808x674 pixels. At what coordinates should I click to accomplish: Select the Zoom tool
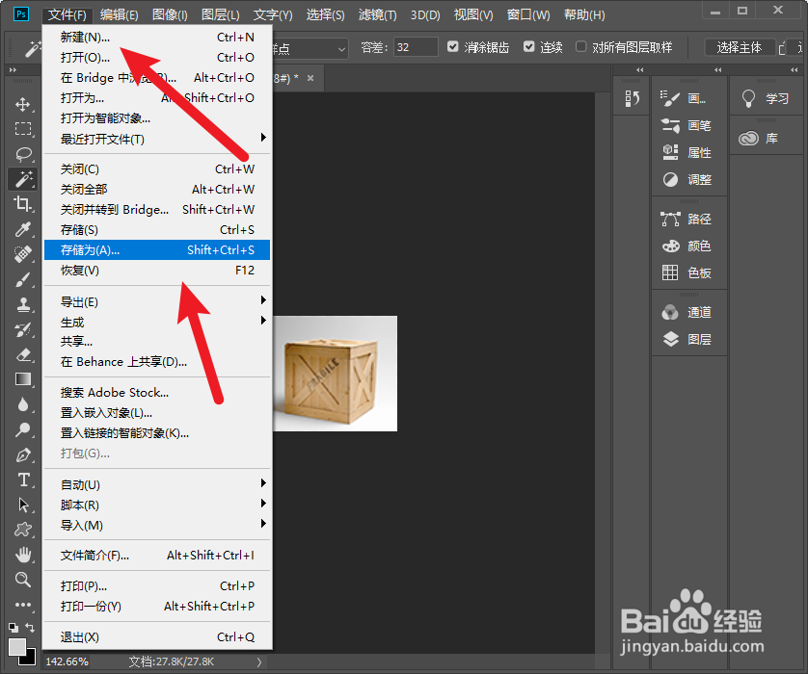click(x=23, y=580)
